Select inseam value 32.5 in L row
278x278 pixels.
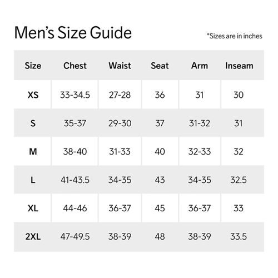(239, 180)
